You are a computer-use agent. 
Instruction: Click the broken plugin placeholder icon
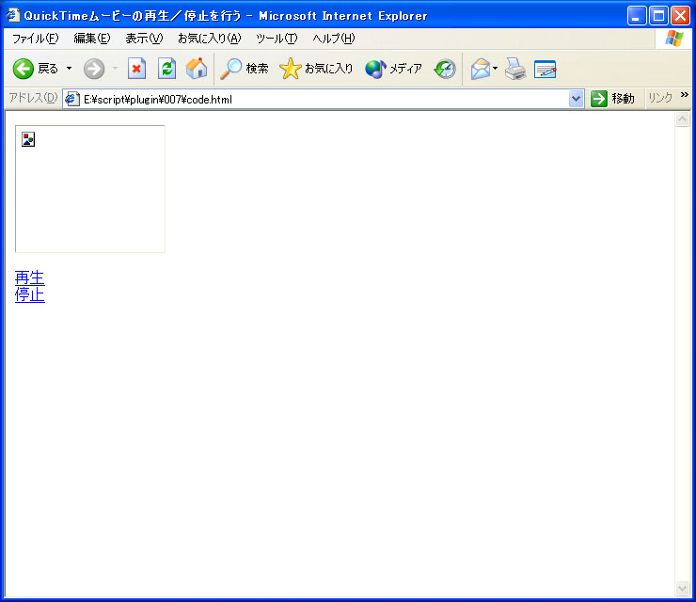pyautogui.click(x=28, y=139)
